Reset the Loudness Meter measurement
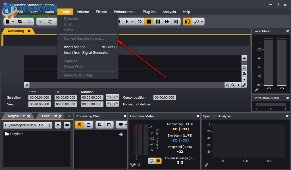 151,161
